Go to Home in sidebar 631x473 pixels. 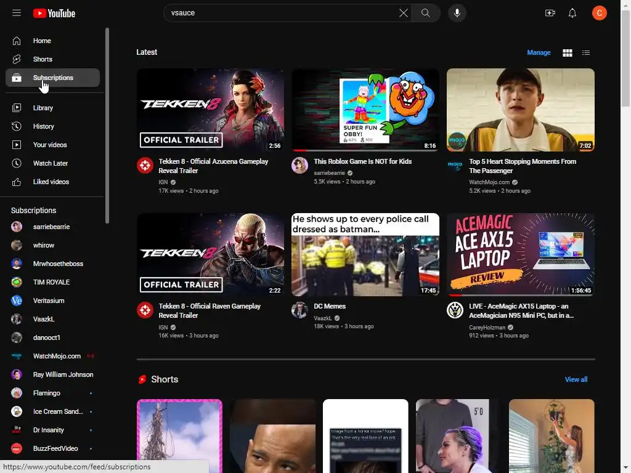click(x=53, y=41)
